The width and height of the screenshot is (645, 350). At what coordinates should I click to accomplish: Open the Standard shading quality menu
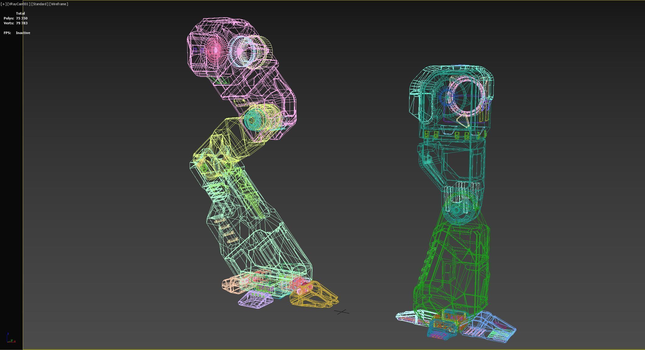click(x=40, y=4)
